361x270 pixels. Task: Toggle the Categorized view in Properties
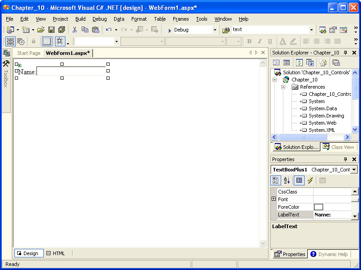[x=275, y=180]
